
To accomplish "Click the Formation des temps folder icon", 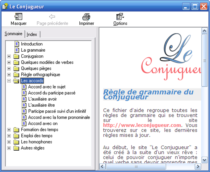I will (x=16, y=130).
